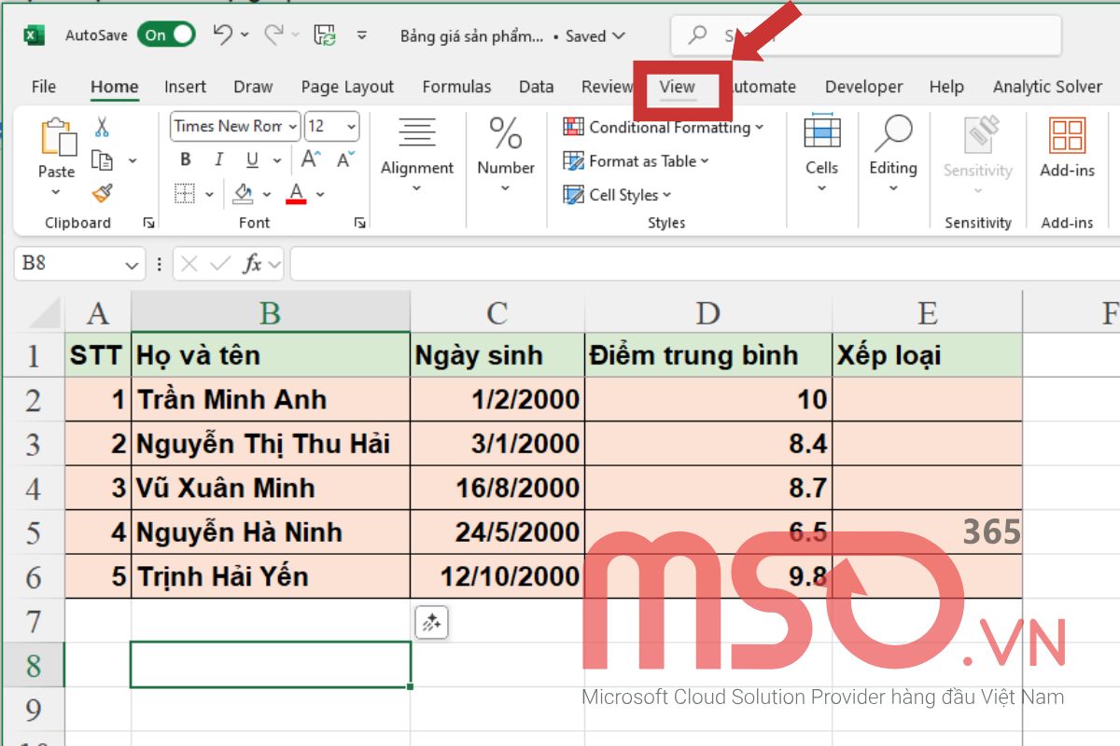Open the Editing group button

pyautogui.click(x=893, y=154)
